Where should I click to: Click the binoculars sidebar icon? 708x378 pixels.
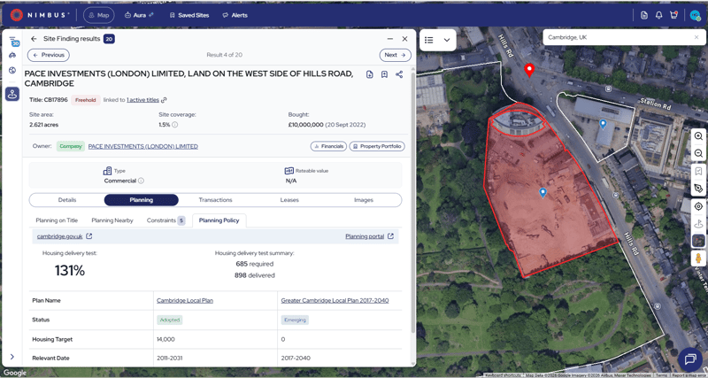click(12, 56)
